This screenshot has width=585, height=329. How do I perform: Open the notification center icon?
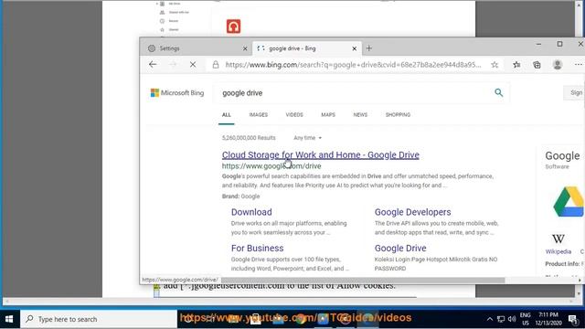coord(573,319)
